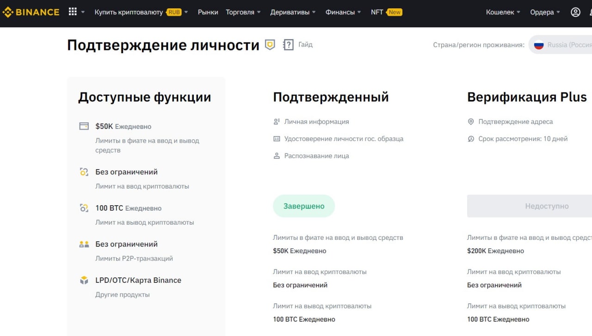
Task: Expand the apps grid dropdown arrow
Action: (x=83, y=12)
